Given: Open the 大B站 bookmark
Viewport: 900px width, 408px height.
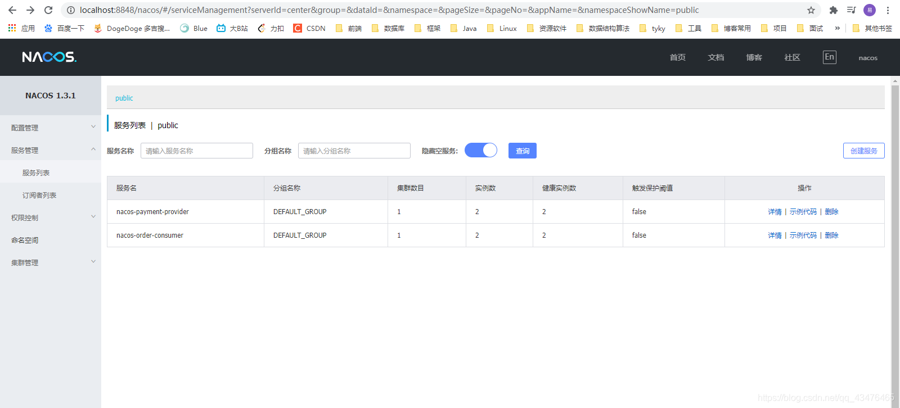Looking at the screenshot, I should pyautogui.click(x=232, y=28).
